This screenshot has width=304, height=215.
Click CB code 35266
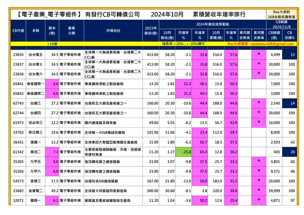pyautogui.click(x=18, y=171)
